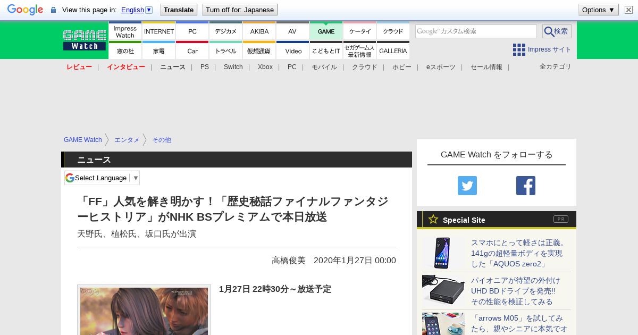Image resolution: width=638 pixels, height=335 pixels.
Task: Go to クラウド category in nav row
Action: click(365, 67)
